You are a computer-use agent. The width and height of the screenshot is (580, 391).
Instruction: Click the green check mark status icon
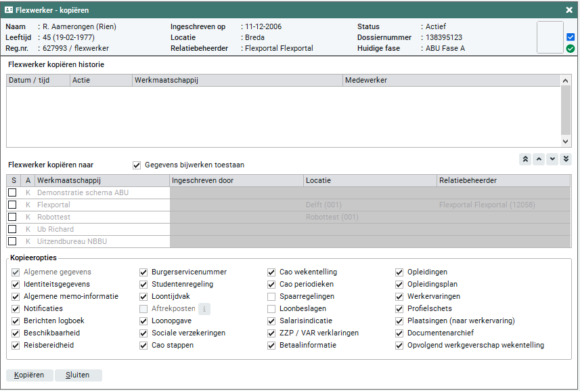click(x=570, y=49)
